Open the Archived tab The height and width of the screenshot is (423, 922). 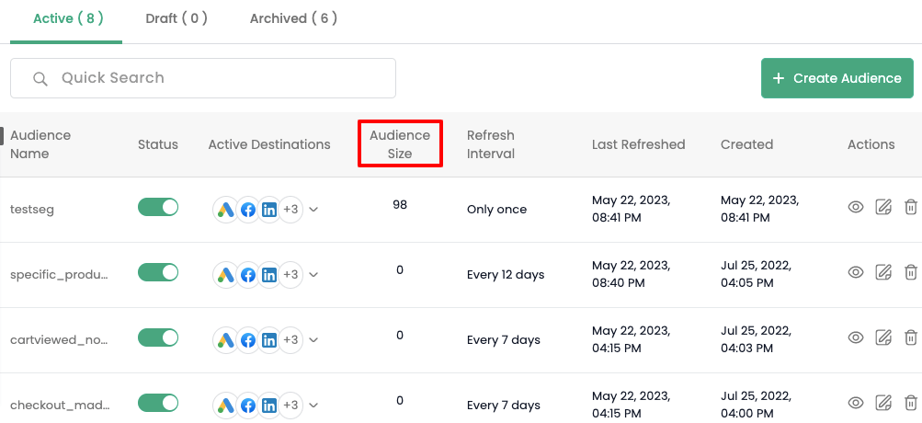(x=293, y=18)
